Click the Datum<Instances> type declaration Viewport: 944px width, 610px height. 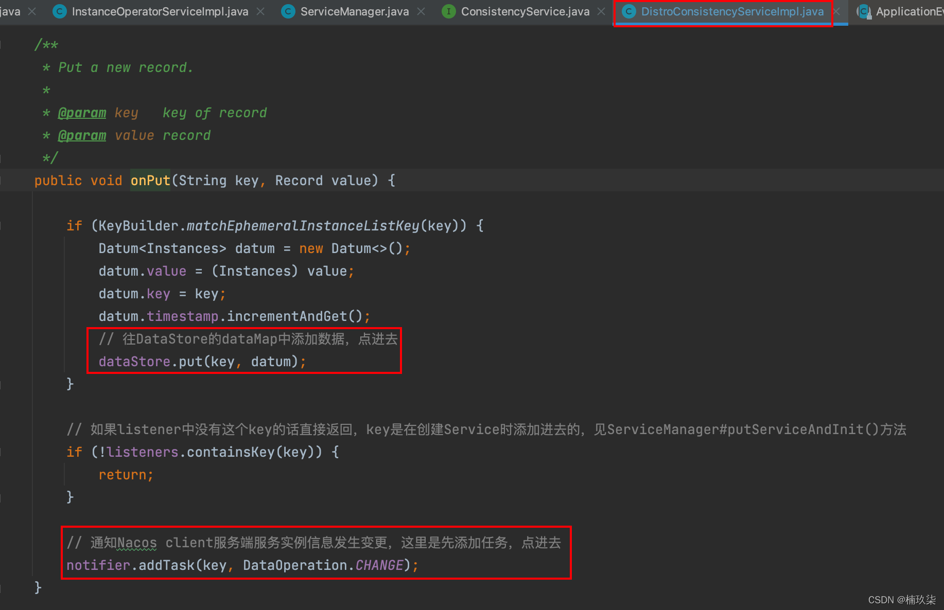162,248
